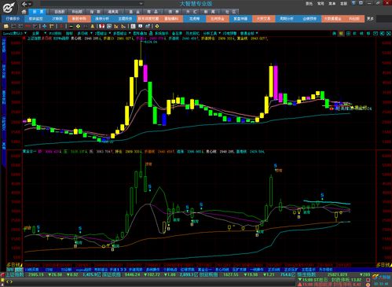Click the yellow bell icon in the toolbar
Image resolution: width=392 pixels, height=287 pixels.
[x=92, y=26]
